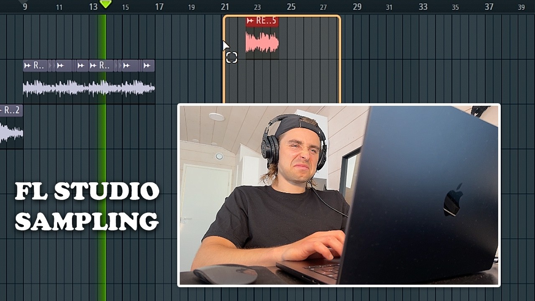Open the red RE..5 clip menu icon
The width and height of the screenshot is (535, 301).
click(250, 21)
